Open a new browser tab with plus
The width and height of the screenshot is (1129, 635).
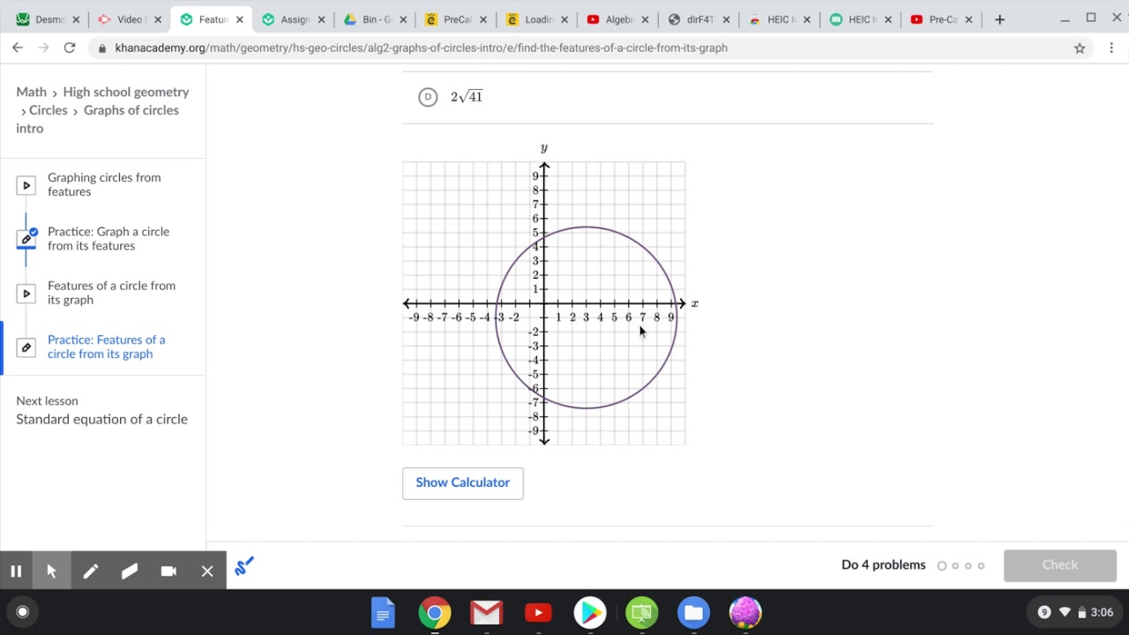click(x=999, y=19)
